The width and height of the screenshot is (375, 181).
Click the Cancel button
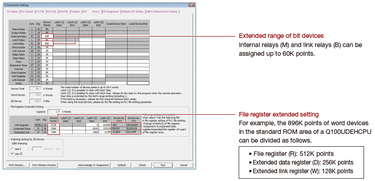point(184,165)
